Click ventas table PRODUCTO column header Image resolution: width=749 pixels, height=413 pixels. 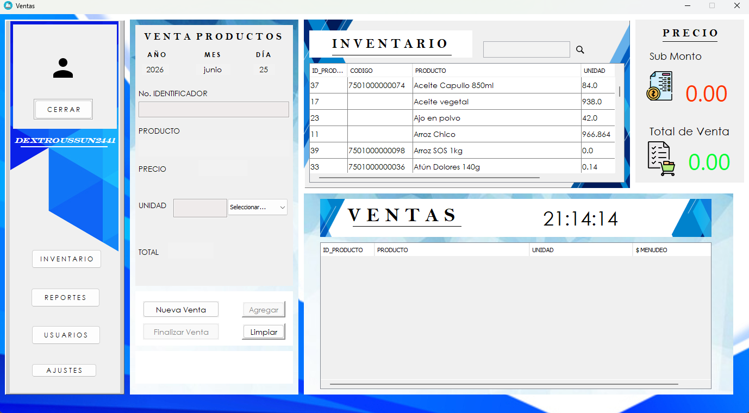452,250
